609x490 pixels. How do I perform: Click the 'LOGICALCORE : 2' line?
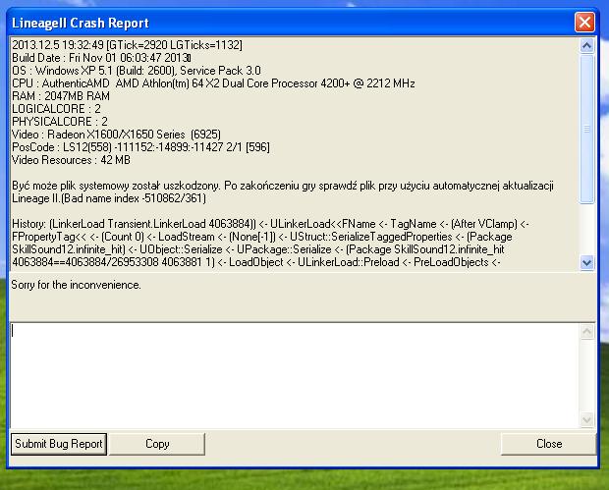tap(56, 109)
